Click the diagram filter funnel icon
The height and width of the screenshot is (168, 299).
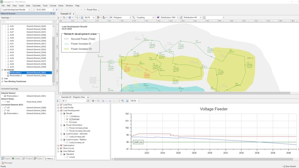tap(64, 101)
